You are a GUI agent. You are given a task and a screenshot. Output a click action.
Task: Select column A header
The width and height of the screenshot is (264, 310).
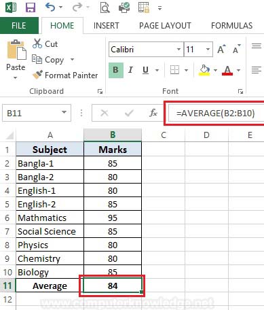pos(50,135)
